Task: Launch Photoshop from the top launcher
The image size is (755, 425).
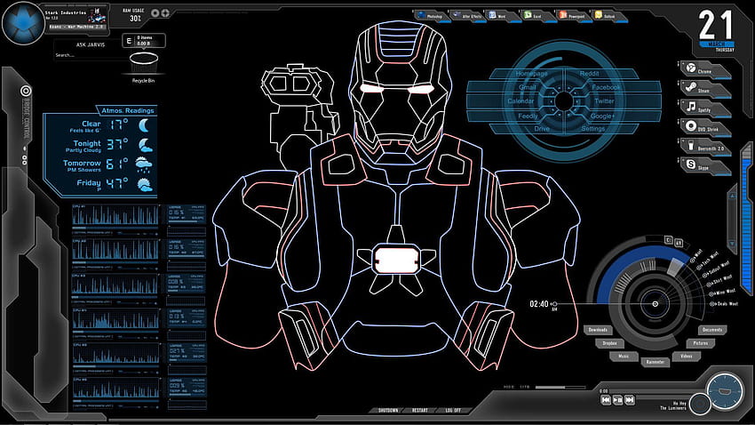Action: (431, 16)
